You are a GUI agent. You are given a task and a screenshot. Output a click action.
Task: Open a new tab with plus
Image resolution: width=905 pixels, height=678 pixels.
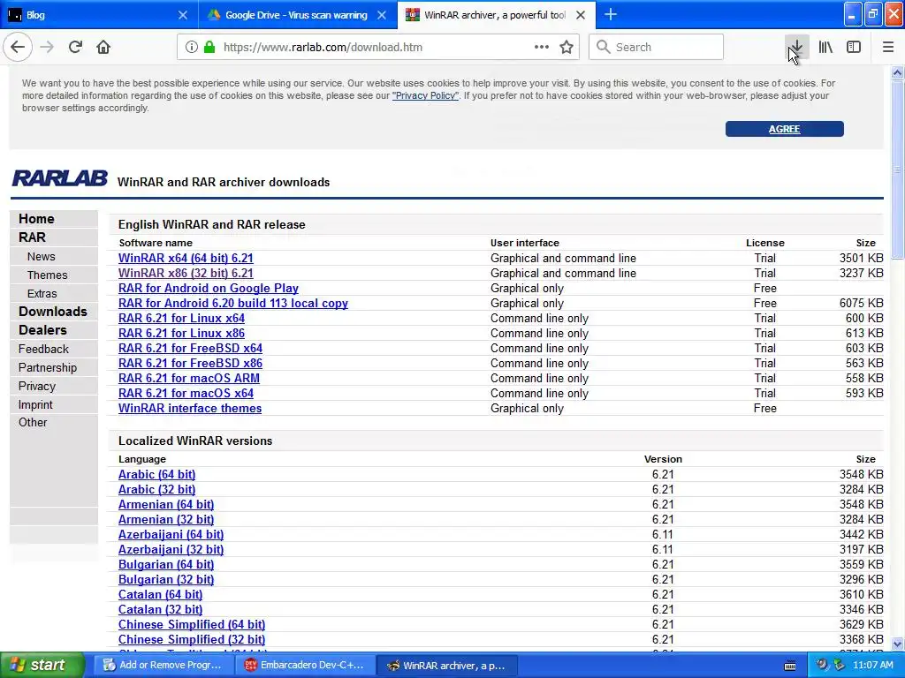[x=610, y=15]
